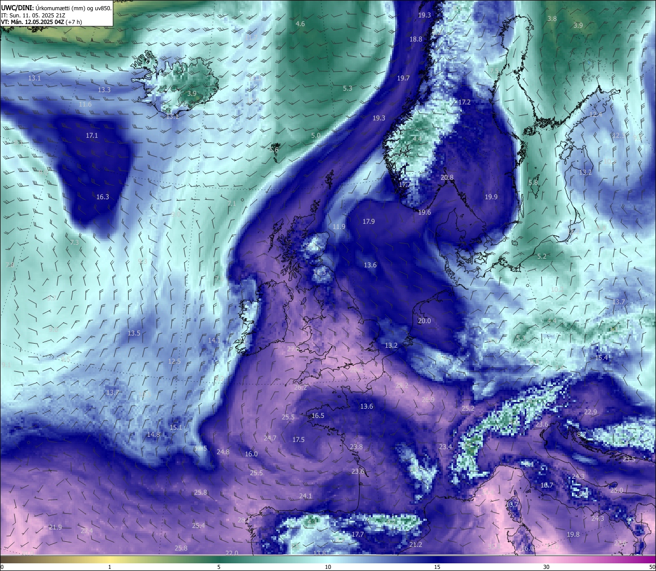Screen dimensions: 656x571
Task: Select the 23.8 value over western France
Action: pos(356,447)
